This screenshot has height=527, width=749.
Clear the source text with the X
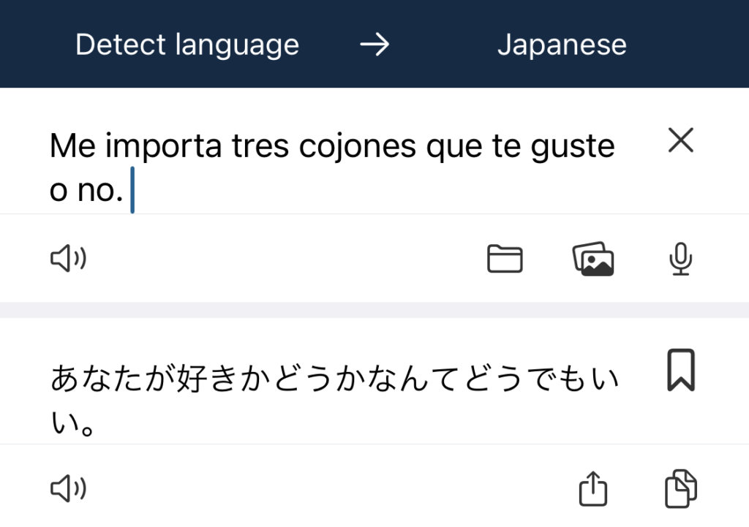(x=681, y=140)
